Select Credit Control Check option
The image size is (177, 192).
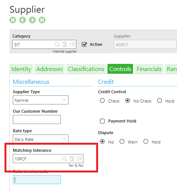pos(102,101)
